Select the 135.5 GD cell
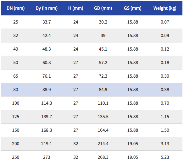 point(103,117)
